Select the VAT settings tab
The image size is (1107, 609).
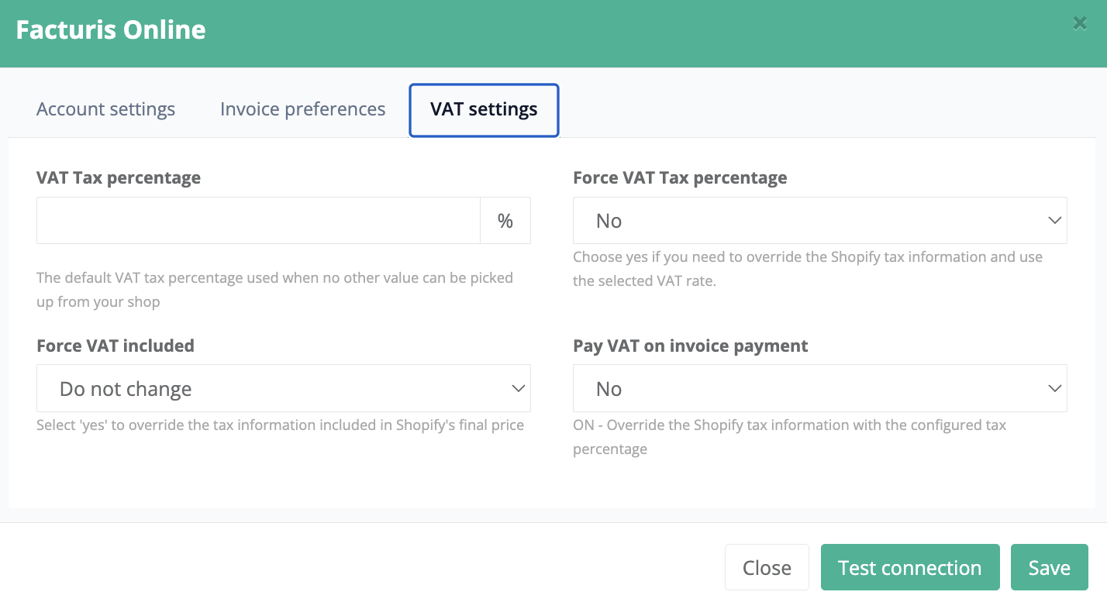484,110
